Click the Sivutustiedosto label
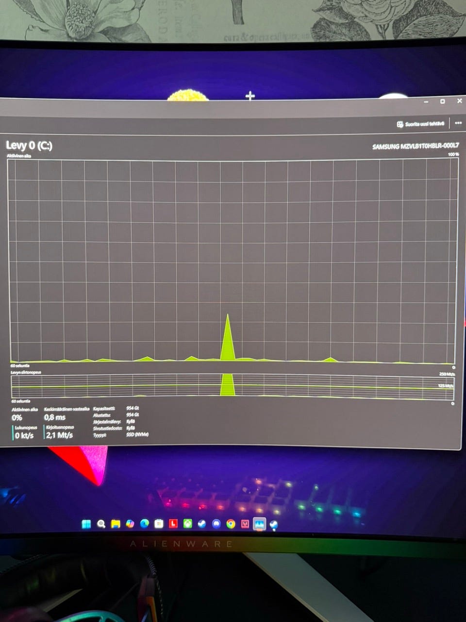Image resolution: width=466 pixels, height=622 pixels. coord(107,428)
